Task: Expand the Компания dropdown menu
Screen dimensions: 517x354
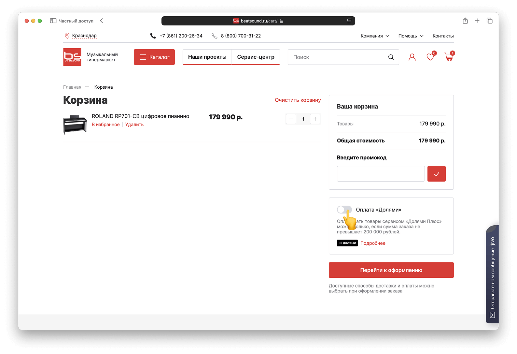Action: click(x=375, y=36)
